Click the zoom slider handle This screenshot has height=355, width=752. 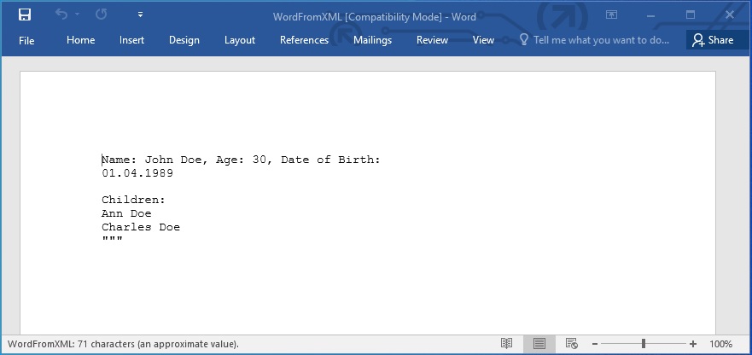click(644, 344)
